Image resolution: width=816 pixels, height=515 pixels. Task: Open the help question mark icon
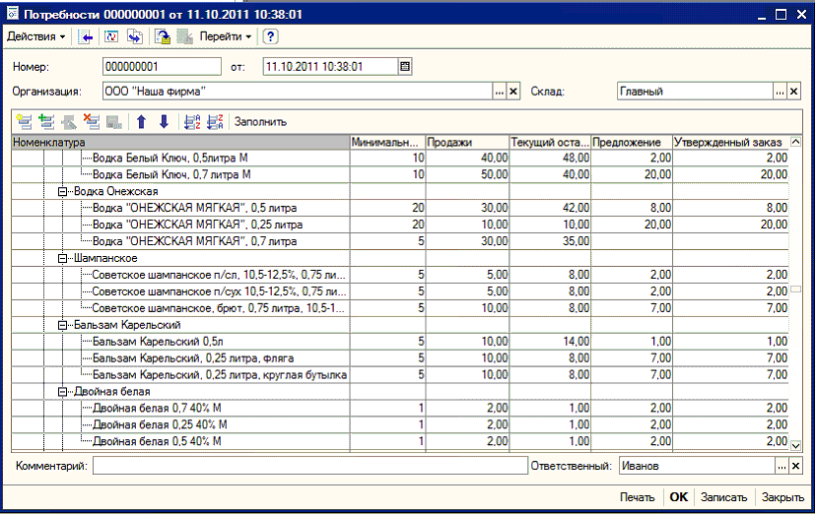click(269, 36)
